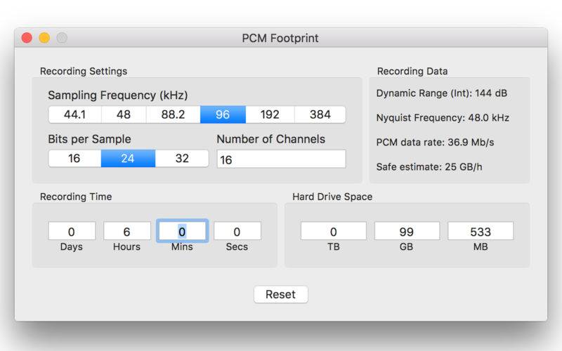This screenshot has width=562, height=351.
Task: Select the Secs input field
Action: (x=237, y=231)
